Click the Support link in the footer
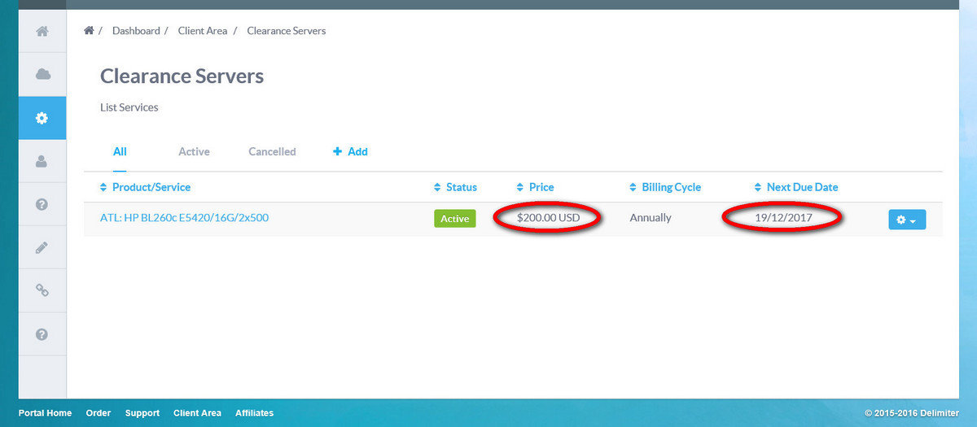 coord(142,413)
